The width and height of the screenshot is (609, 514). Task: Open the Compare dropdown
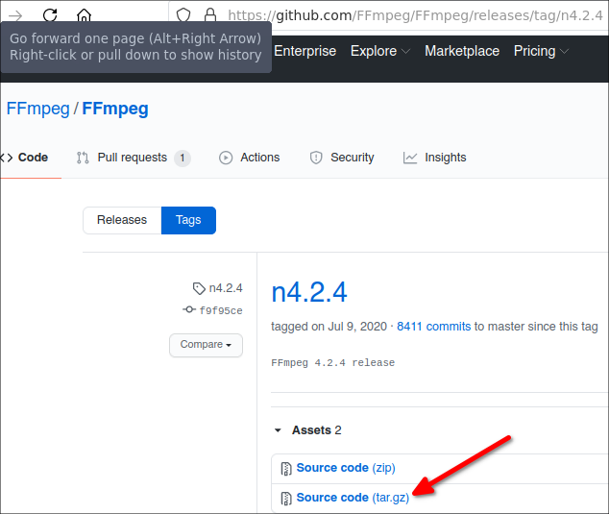pyautogui.click(x=206, y=345)
